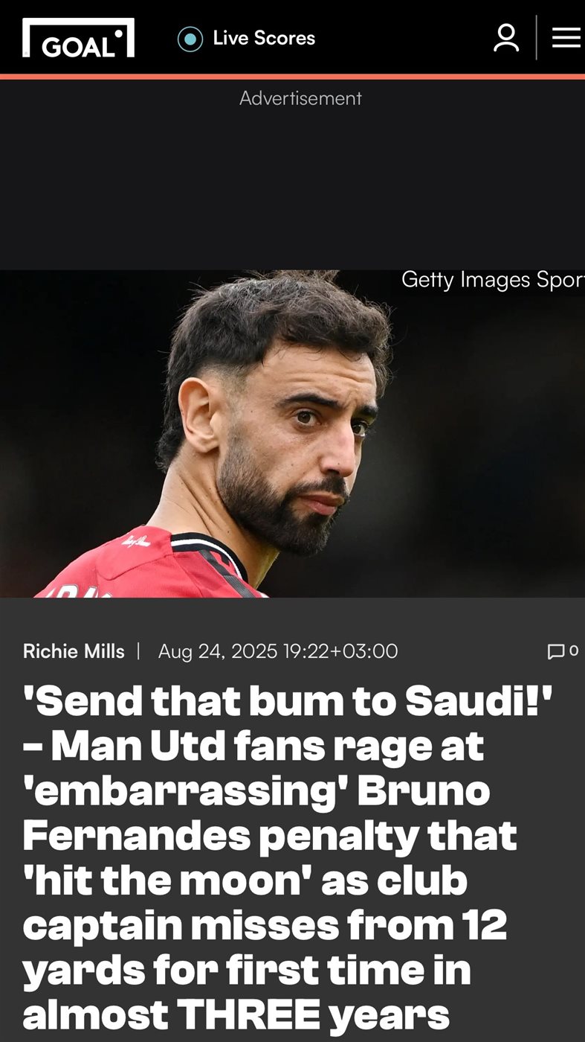Click the Advertisement label
The image size is (585, 1042).
coord(300,98)
